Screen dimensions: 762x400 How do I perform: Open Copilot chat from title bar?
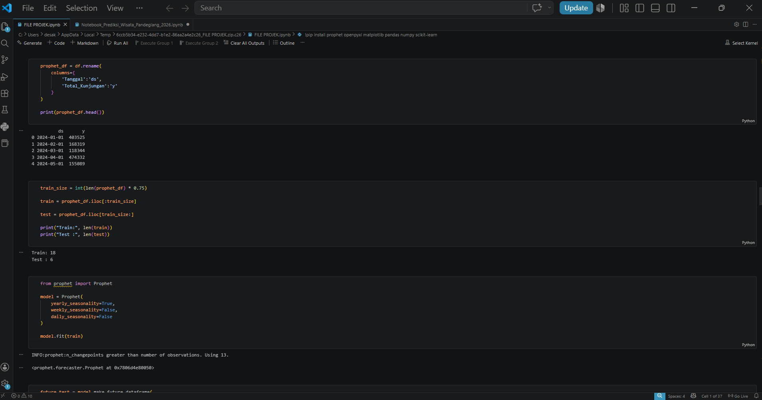[x=537, y=8]
